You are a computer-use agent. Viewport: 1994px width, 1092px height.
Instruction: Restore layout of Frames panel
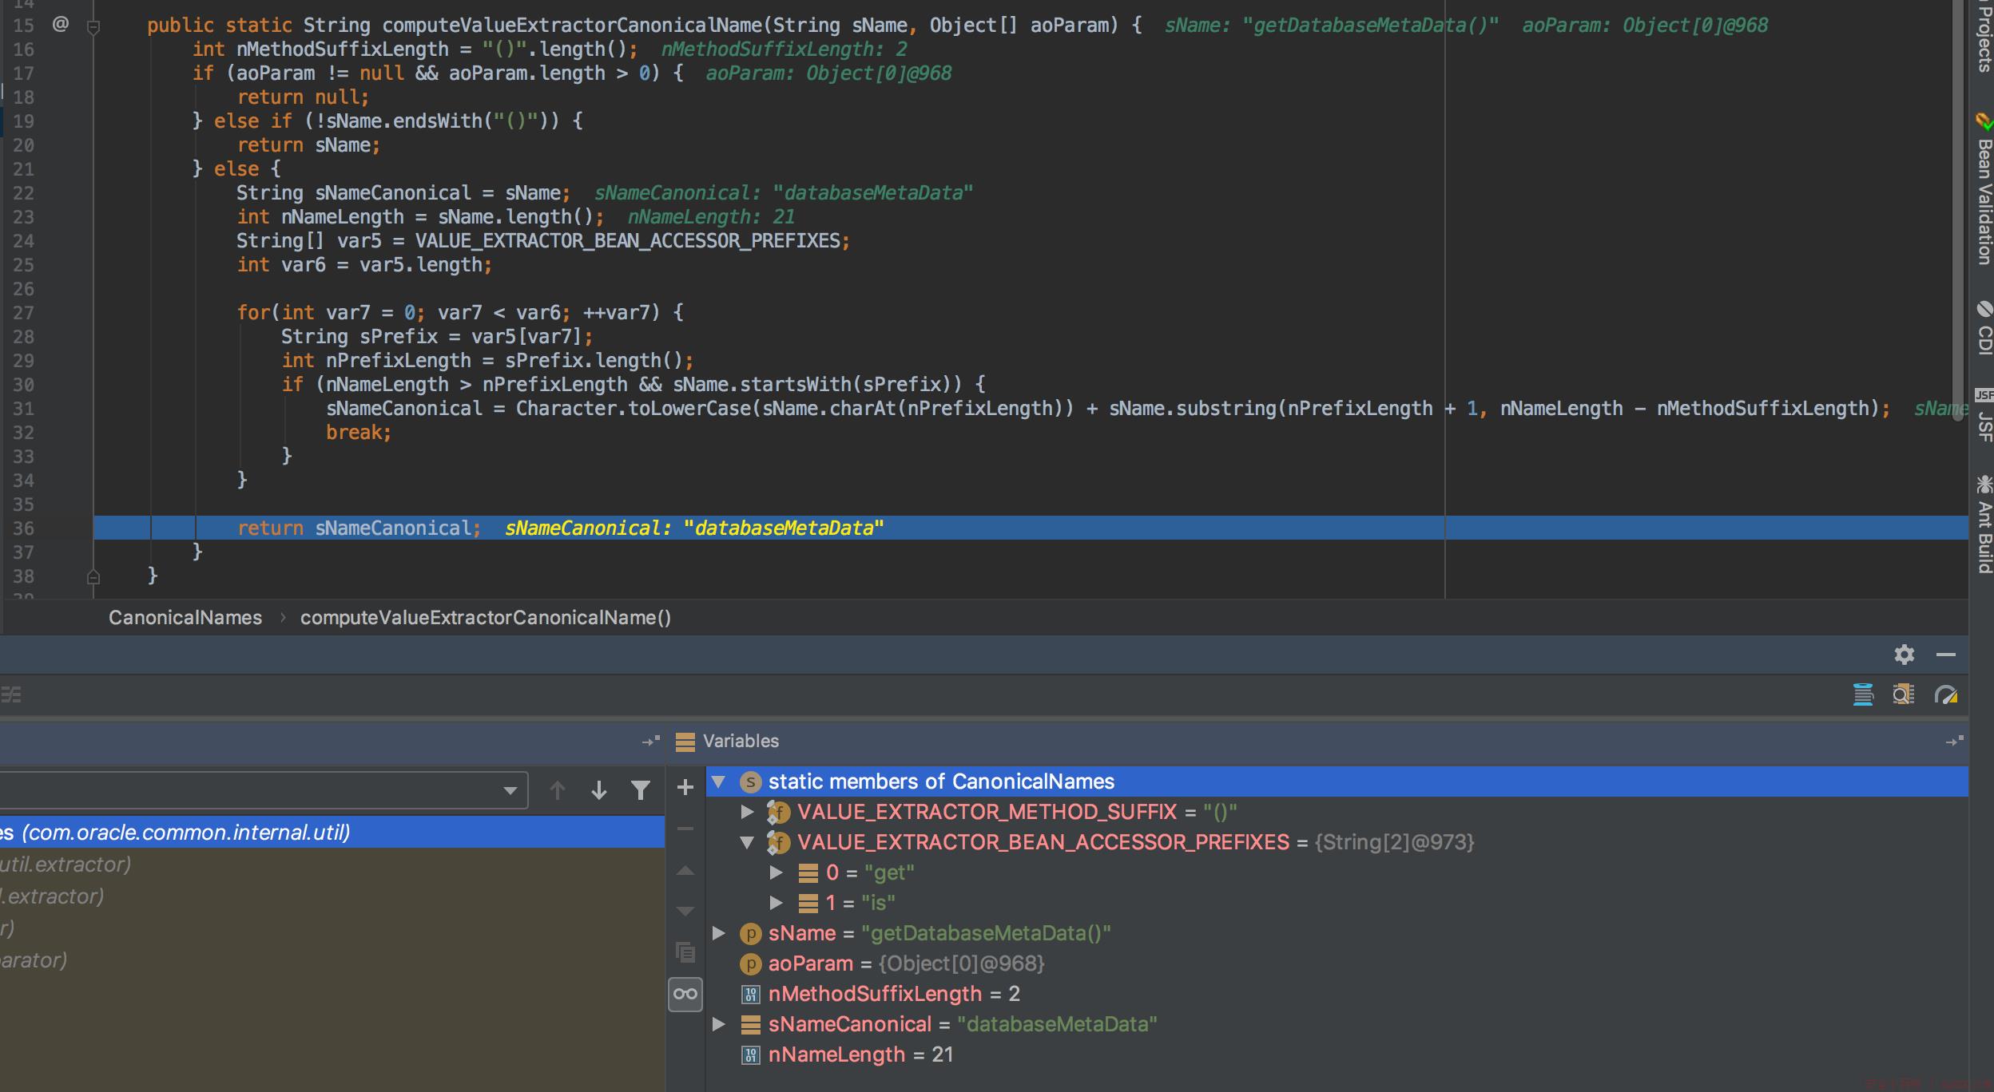coord(651,742)
